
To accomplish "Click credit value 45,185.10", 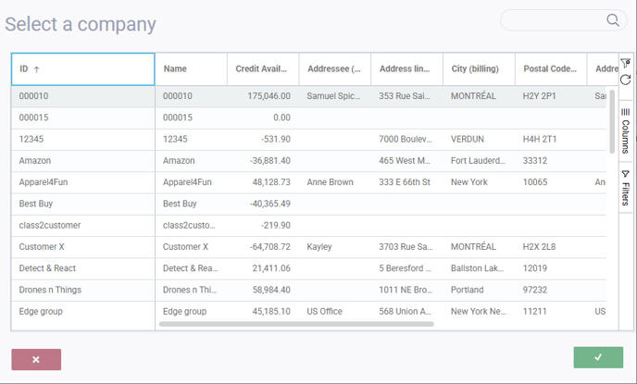I will (271, 311).
